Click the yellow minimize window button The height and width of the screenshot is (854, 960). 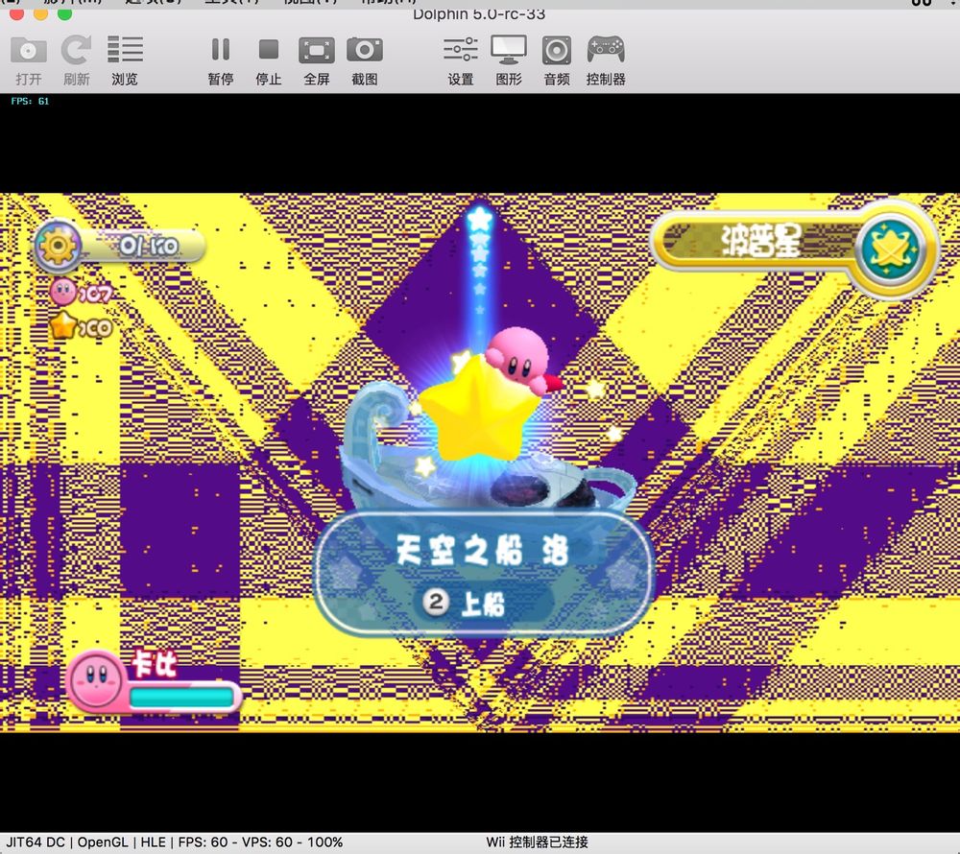click(41, 13)
